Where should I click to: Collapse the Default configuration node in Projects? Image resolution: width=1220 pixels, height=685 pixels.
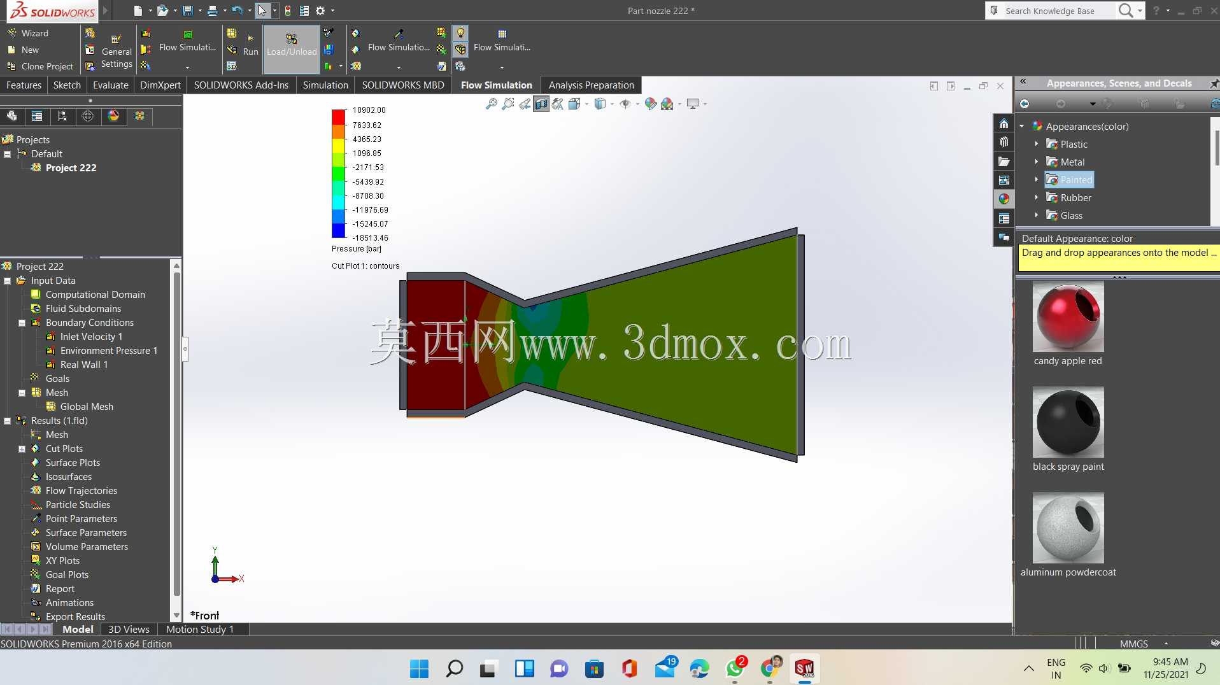[x=7, y=154]
